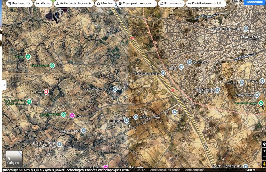Image resolution: width=266 pixels, height=172 pixels.
Task: Click the Ranch El Khal pin
Action: coord(84,130)
